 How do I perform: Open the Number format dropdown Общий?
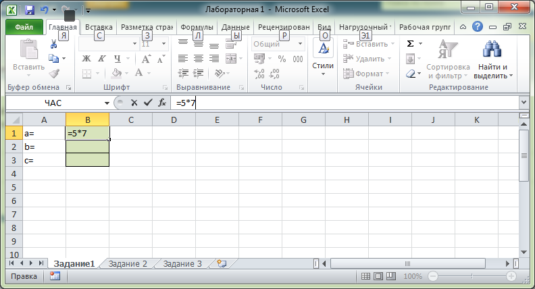300,44
